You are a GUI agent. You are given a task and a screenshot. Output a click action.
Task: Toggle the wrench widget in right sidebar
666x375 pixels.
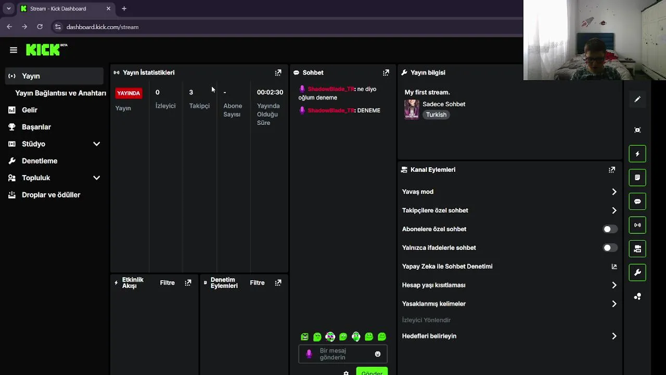click(637, 272)
